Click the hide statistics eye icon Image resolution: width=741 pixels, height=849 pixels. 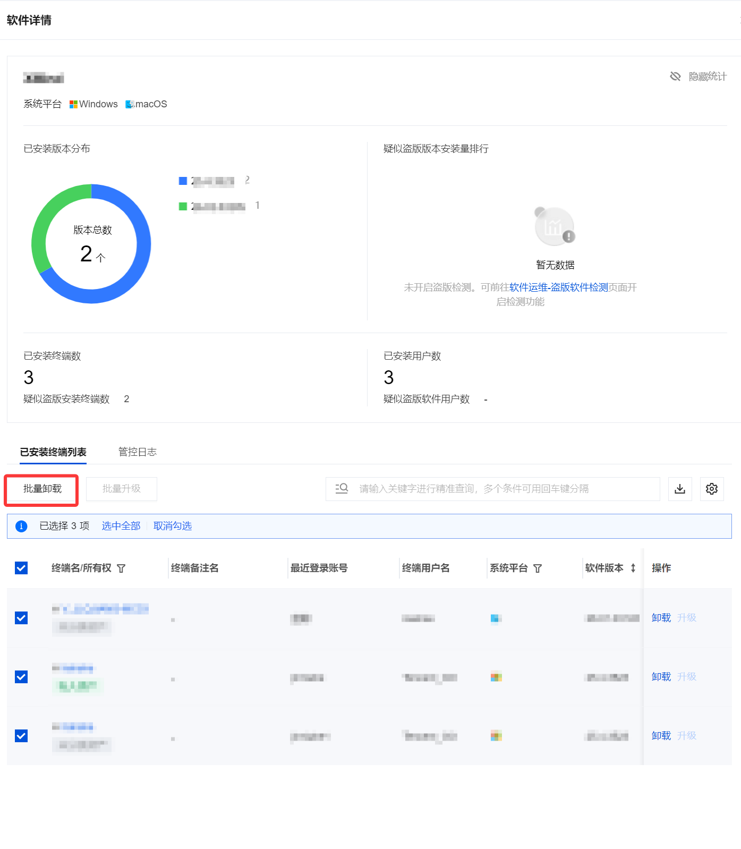[675, 77]
